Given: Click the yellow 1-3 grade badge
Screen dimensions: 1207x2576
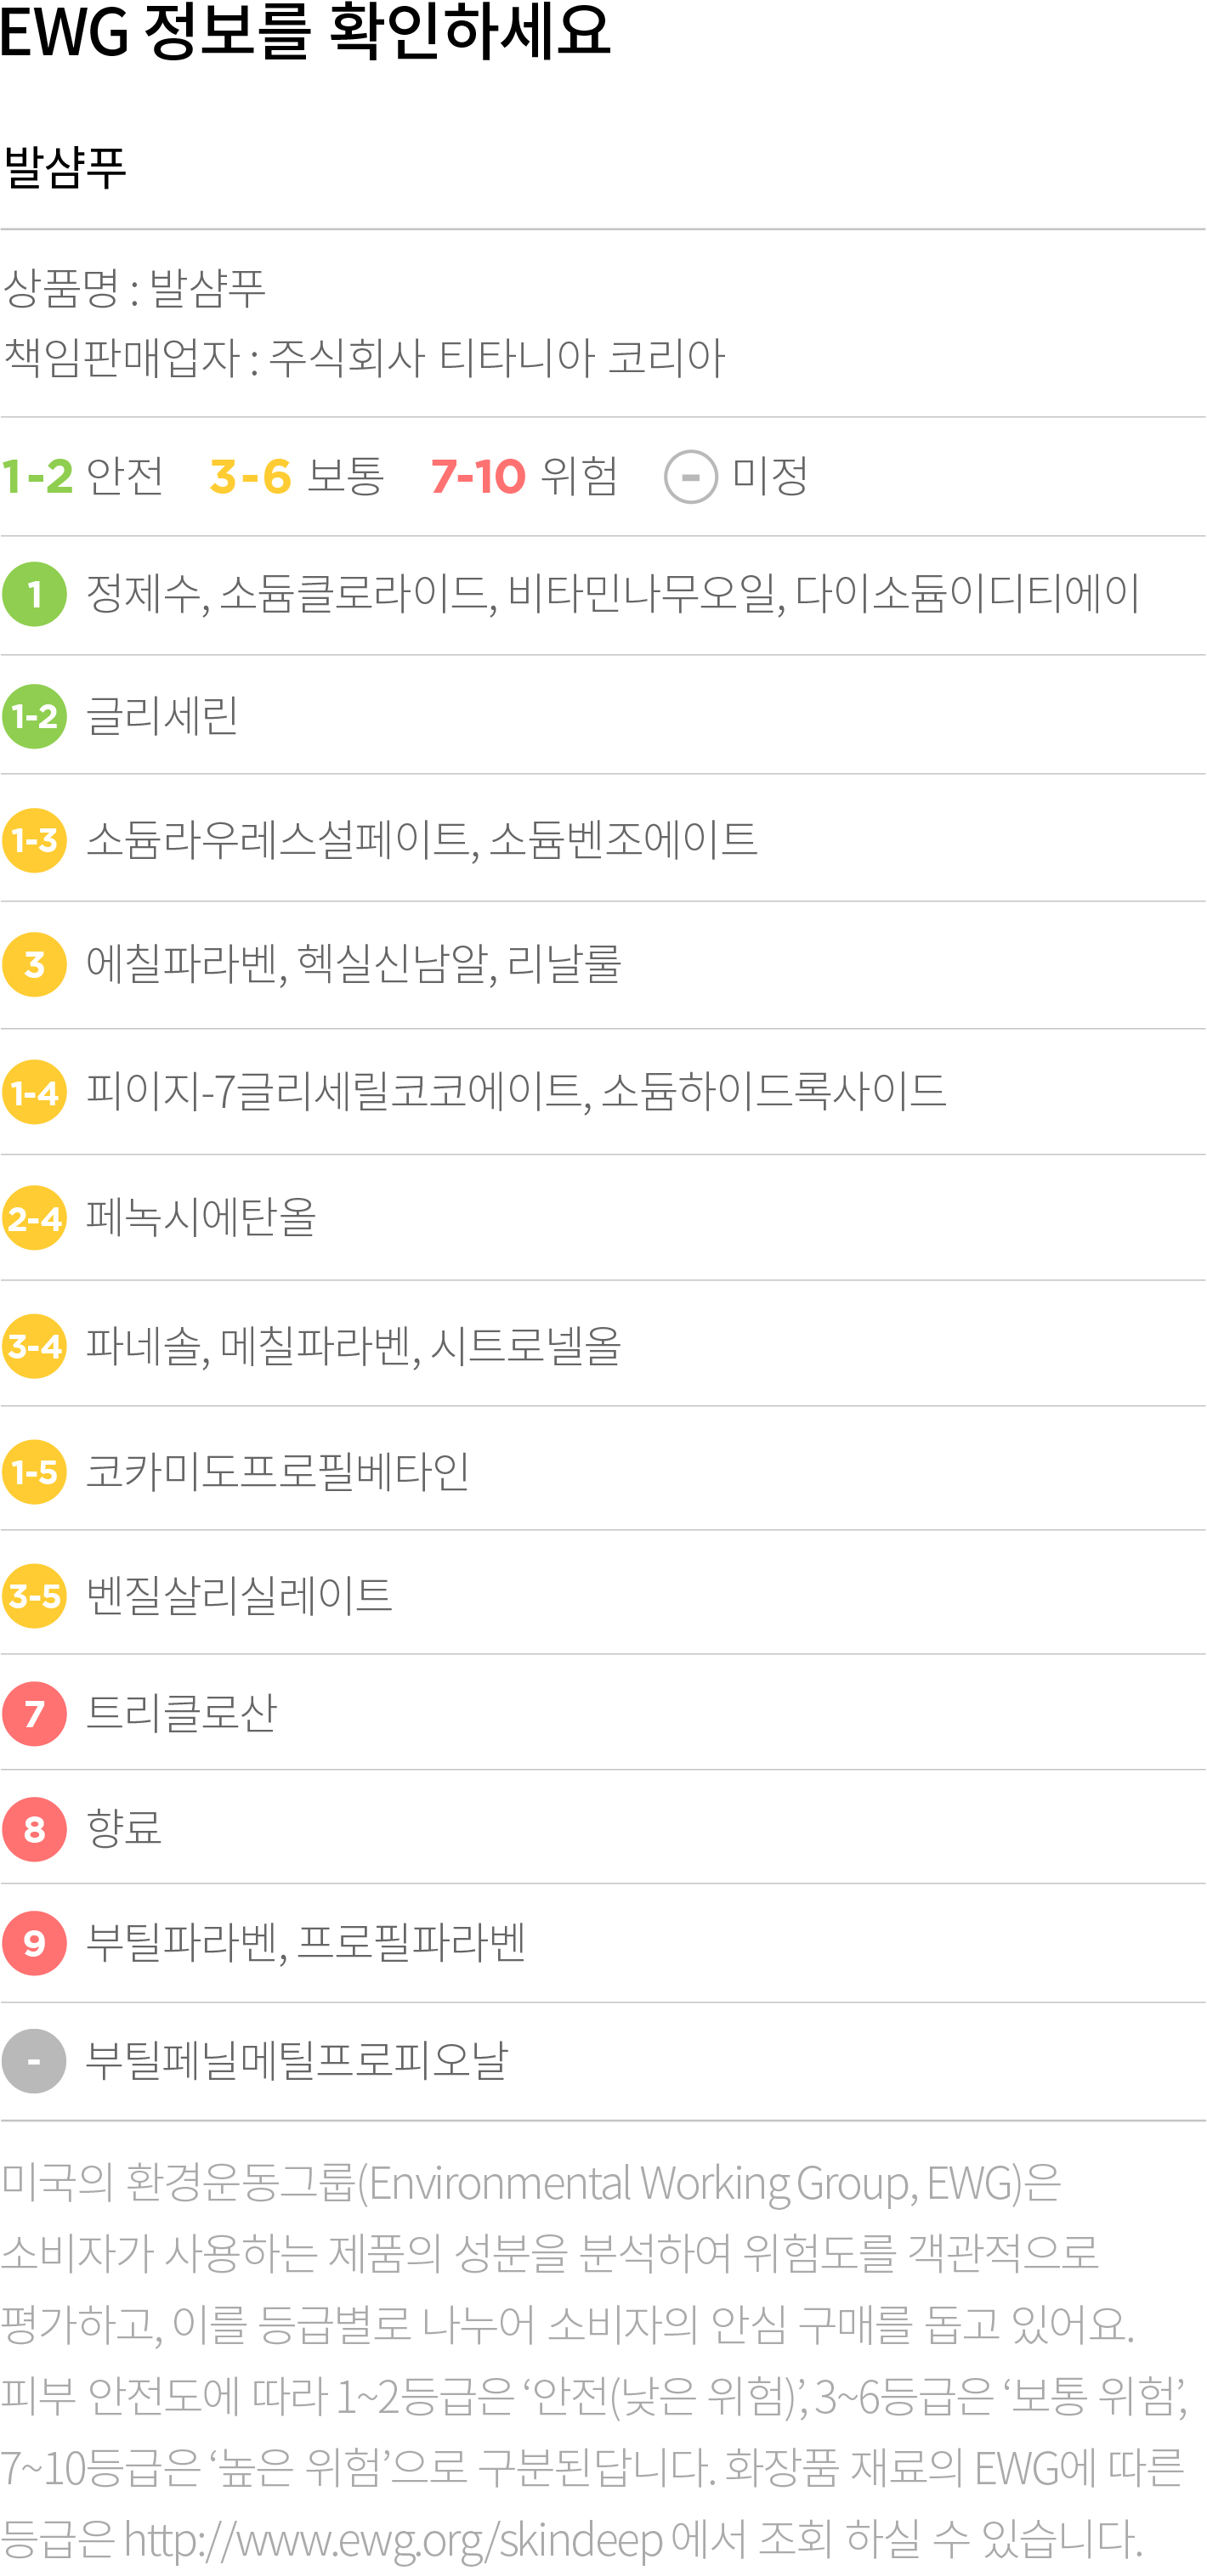Looking at the screenshot, I should [x=34, y=840].
